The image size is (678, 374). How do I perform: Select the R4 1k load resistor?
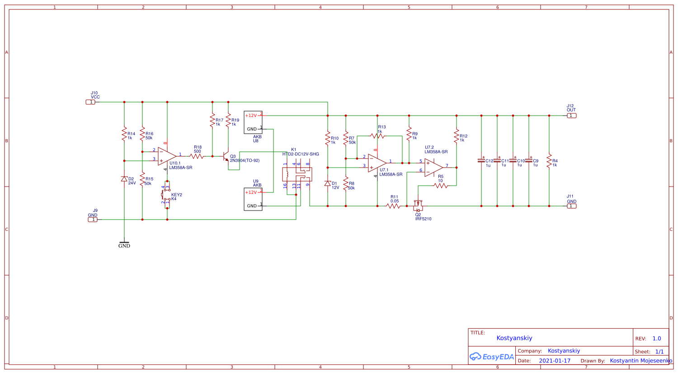[549, 161]
